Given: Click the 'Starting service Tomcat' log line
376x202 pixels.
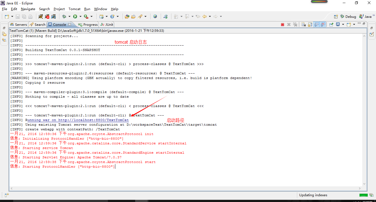Looking at the screenshot, I should coord(48,148).
